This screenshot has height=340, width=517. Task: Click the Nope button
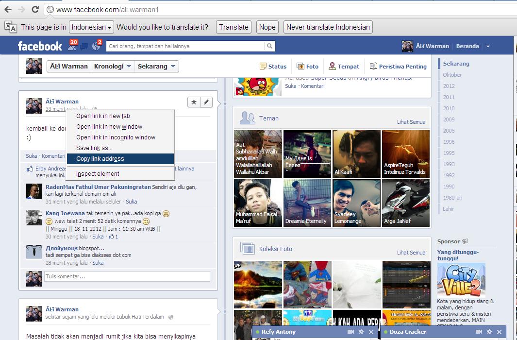pyautogui.click(x=267, y=27)
